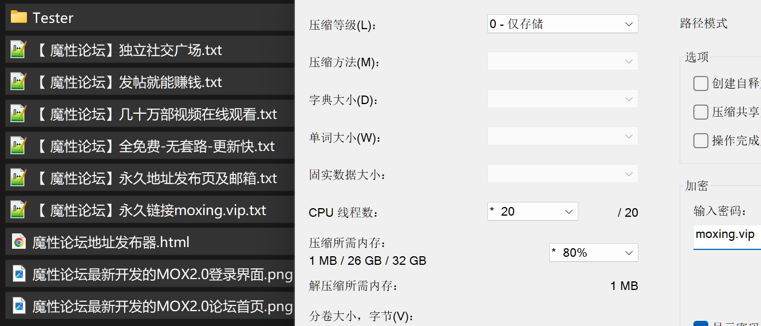Enable the 创建自释放 checkbox
Viewport: 761px width, 326px height.
[701, 84]
